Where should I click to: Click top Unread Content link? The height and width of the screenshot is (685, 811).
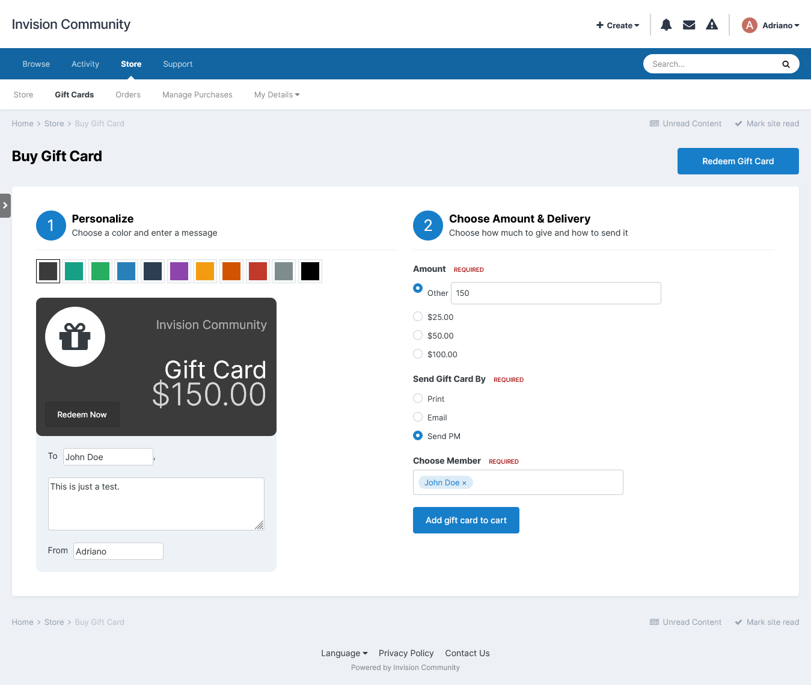pos(686,123)
